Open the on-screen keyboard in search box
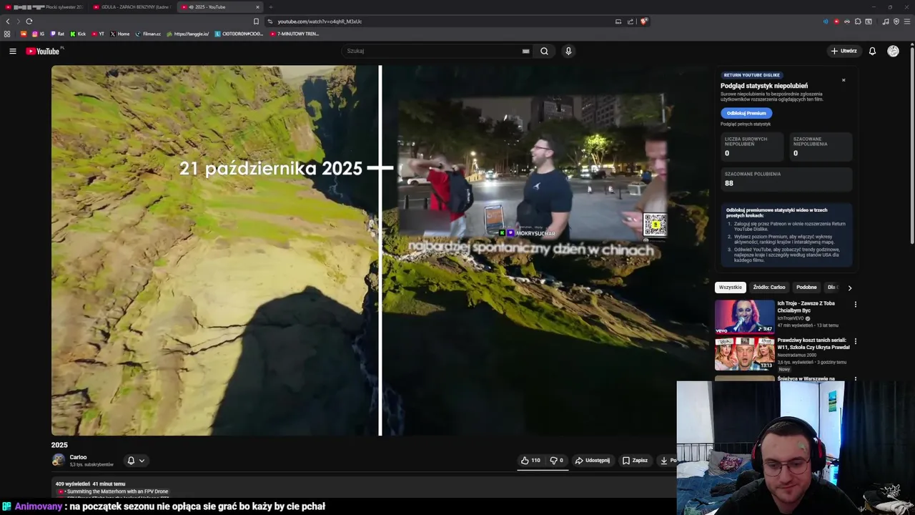This screenshot has height=515, width=915. (x=525, y=51)
